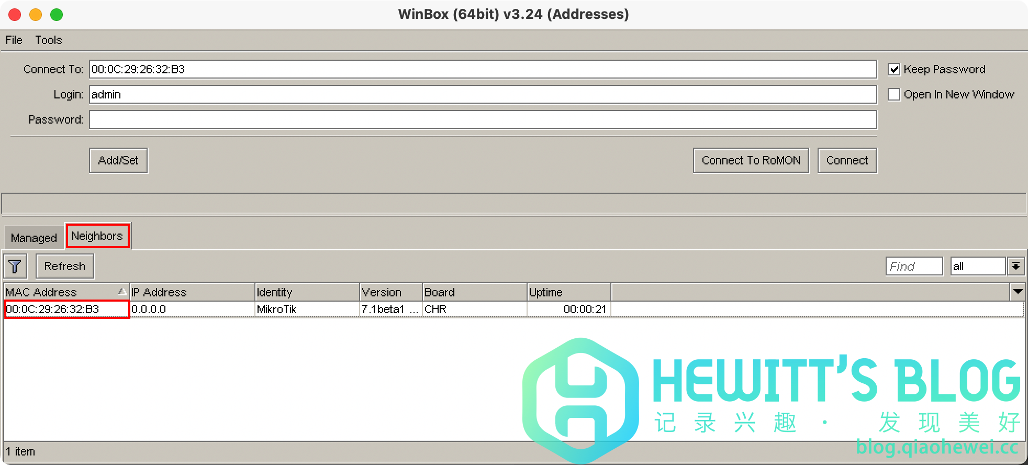Screen dimensions: 1028x465
Task: Open the Tools menu
Action: (49, 40)
